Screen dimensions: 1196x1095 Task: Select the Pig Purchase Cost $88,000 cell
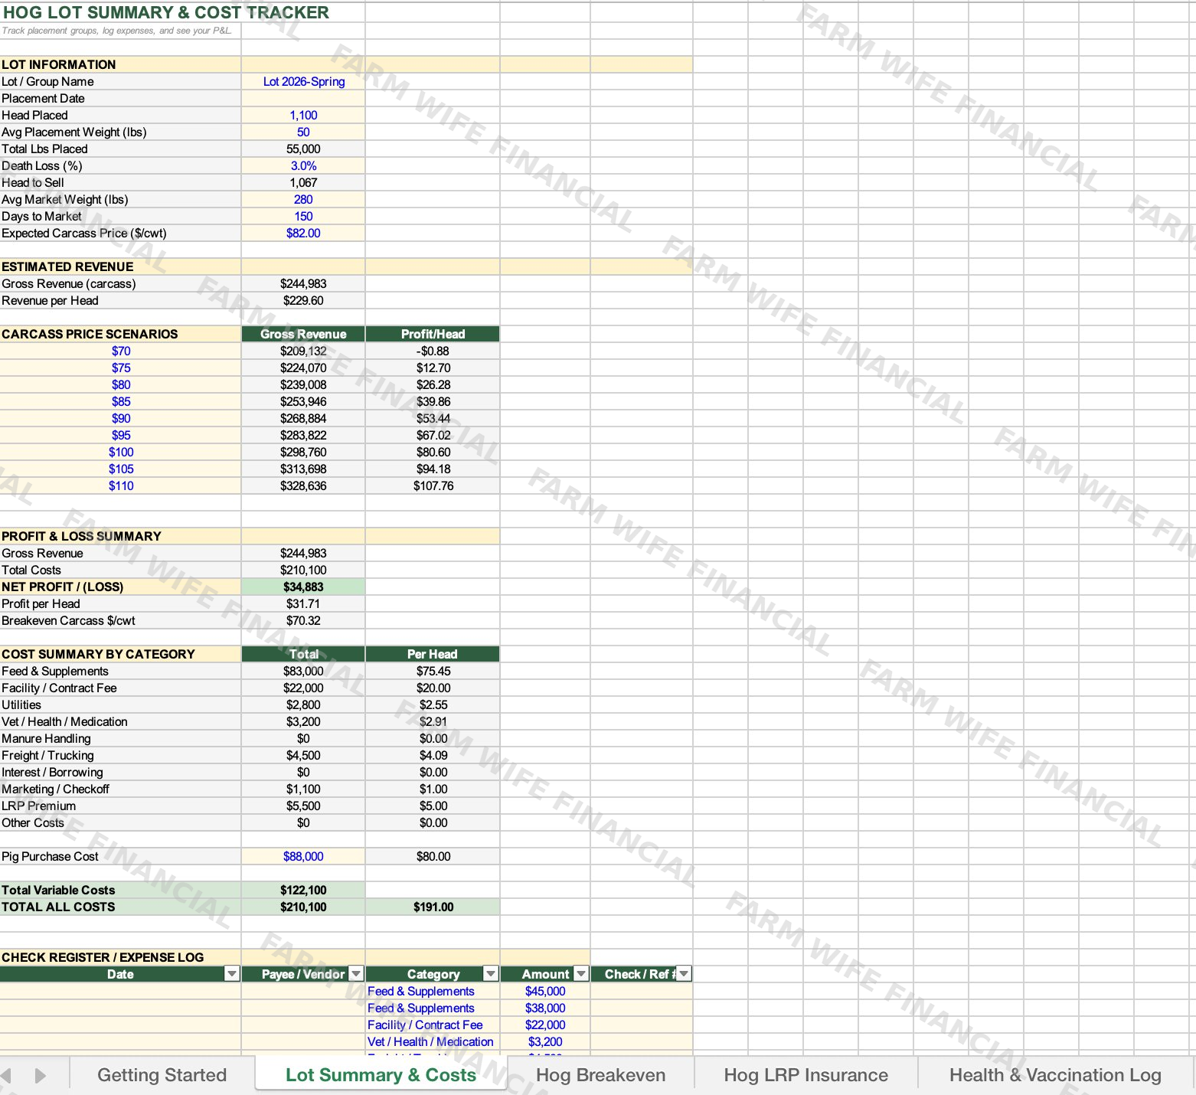tap(303, 857)
